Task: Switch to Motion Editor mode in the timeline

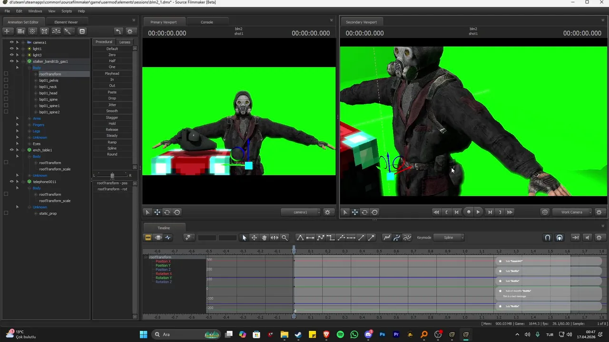Action: tap(158, 237)
